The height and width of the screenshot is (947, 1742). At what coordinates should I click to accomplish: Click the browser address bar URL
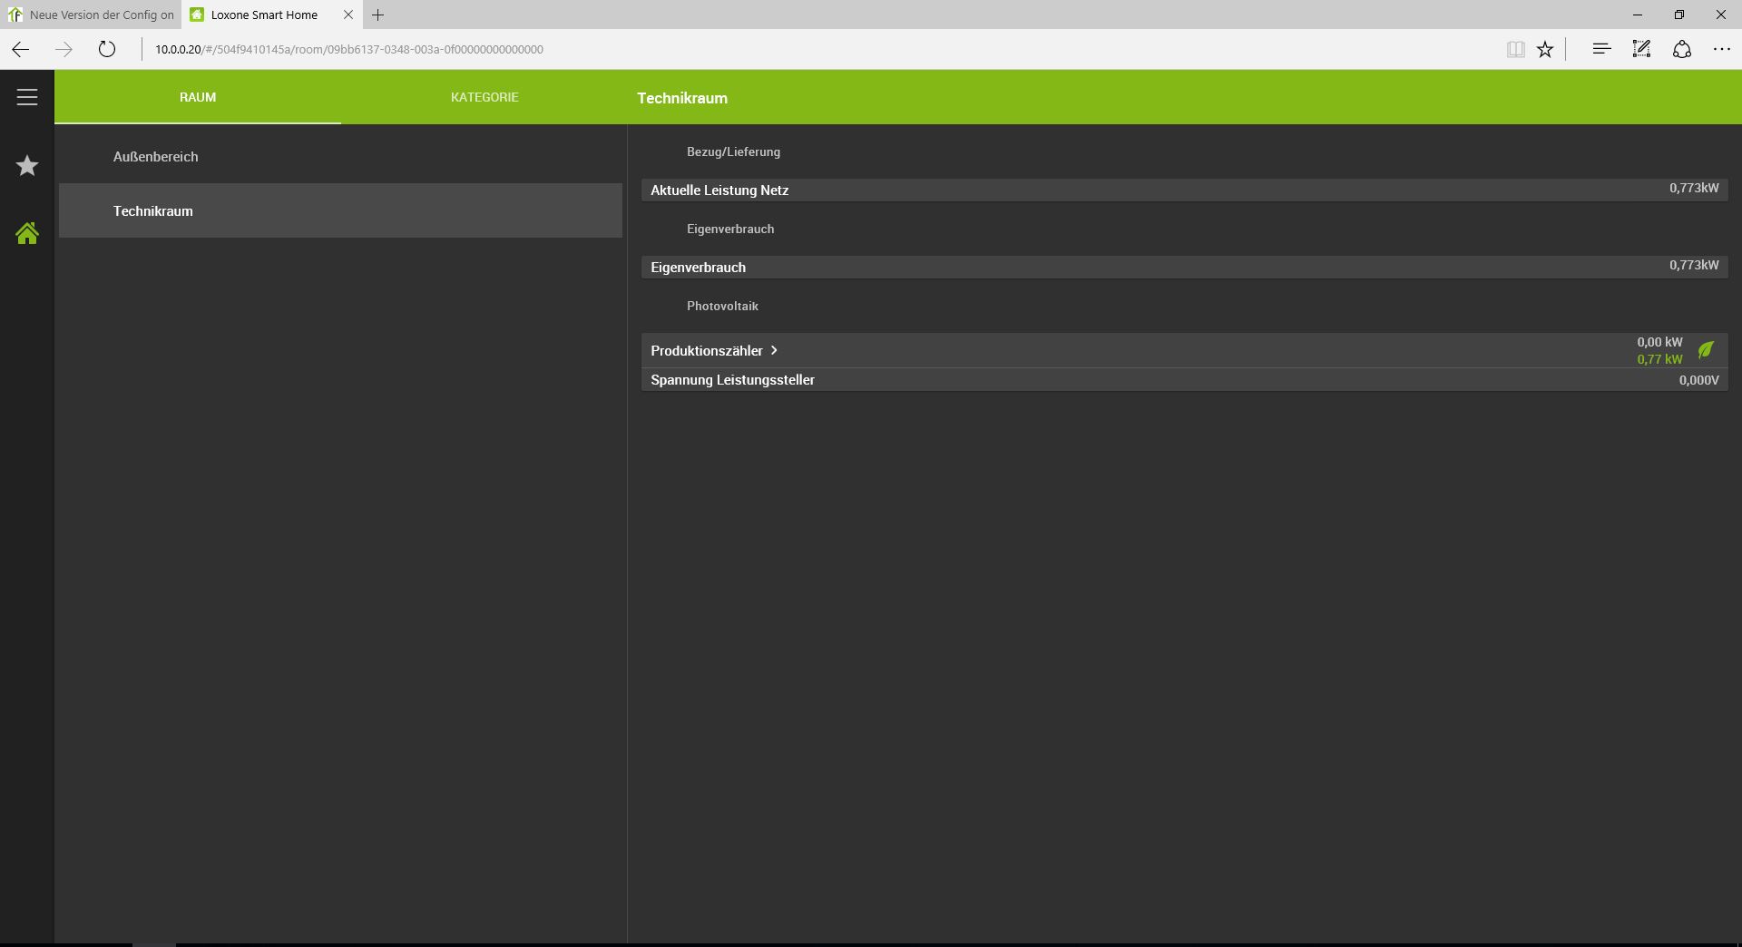pyautogui.click(x=349, y=49)
